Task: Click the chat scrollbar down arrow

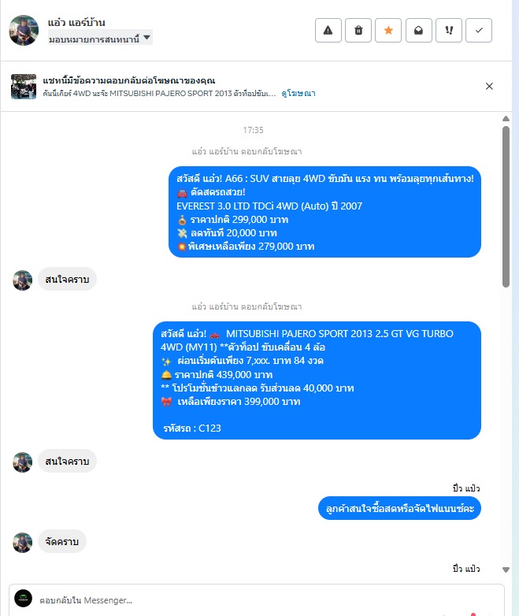Action: [x=506, y=570]
